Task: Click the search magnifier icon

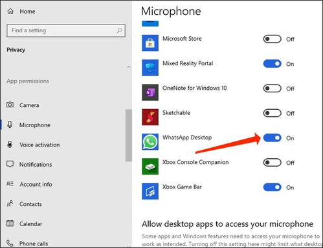Action: pos(119,30)
